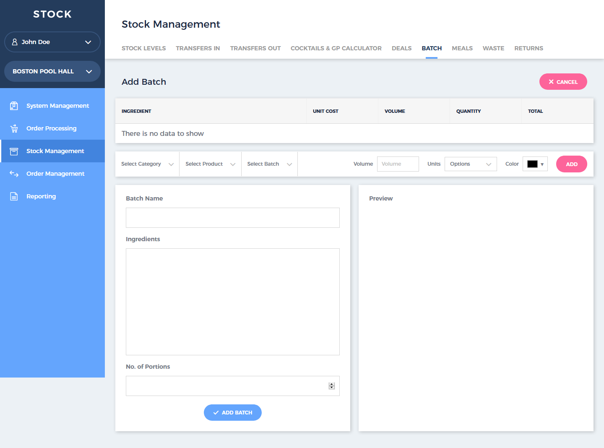Image resolution: width=604 pixels, height=448 pixels.
Task: Click the No. of Portions stepper arrows
Action: tap(331, 386)
